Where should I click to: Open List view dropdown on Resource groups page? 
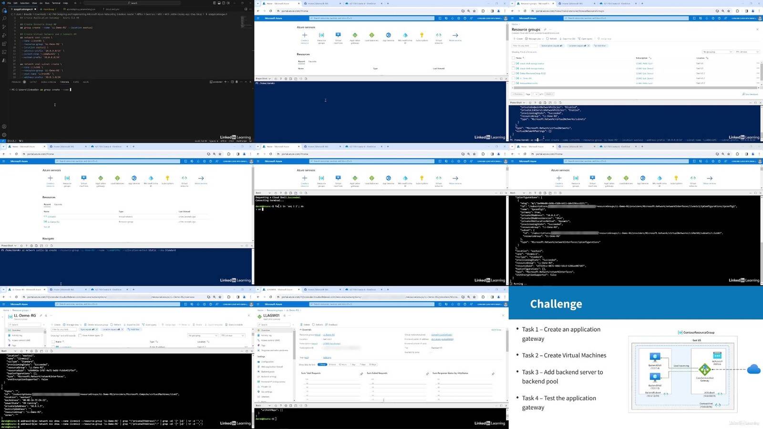coord(747,52)
